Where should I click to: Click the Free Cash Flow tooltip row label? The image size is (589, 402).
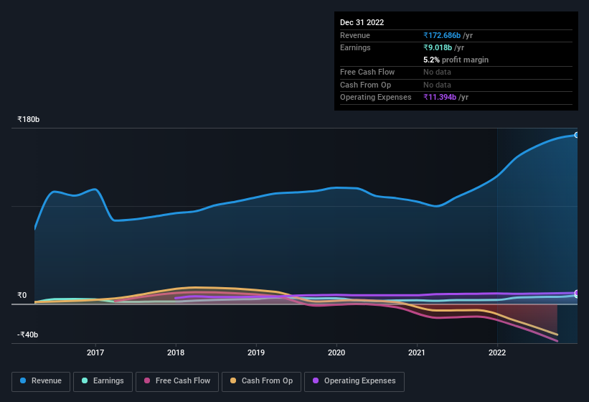pos(367,72)
